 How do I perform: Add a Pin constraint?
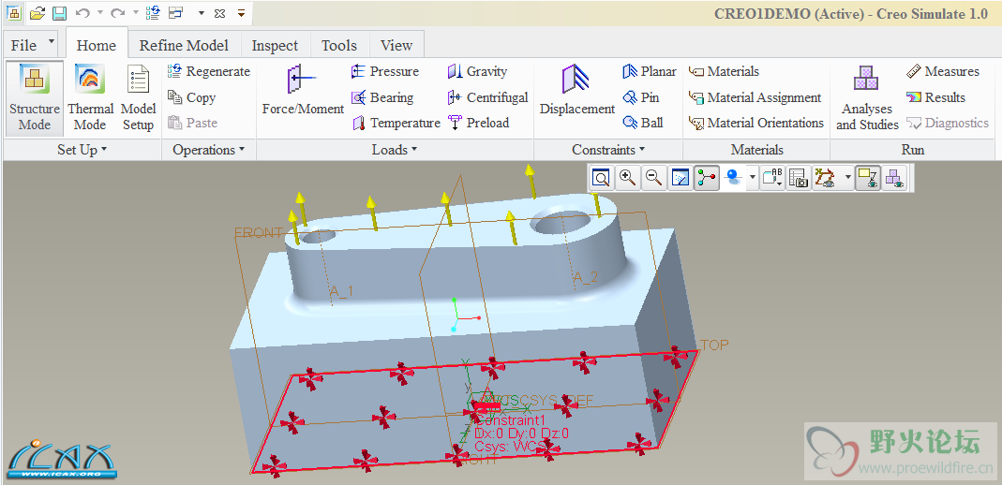pyautogui.click(x=640, y=97)
